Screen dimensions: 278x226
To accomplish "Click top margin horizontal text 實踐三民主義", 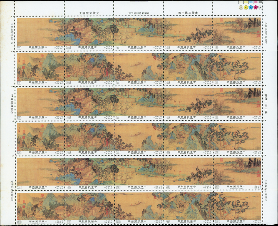I will click(188, 13).
